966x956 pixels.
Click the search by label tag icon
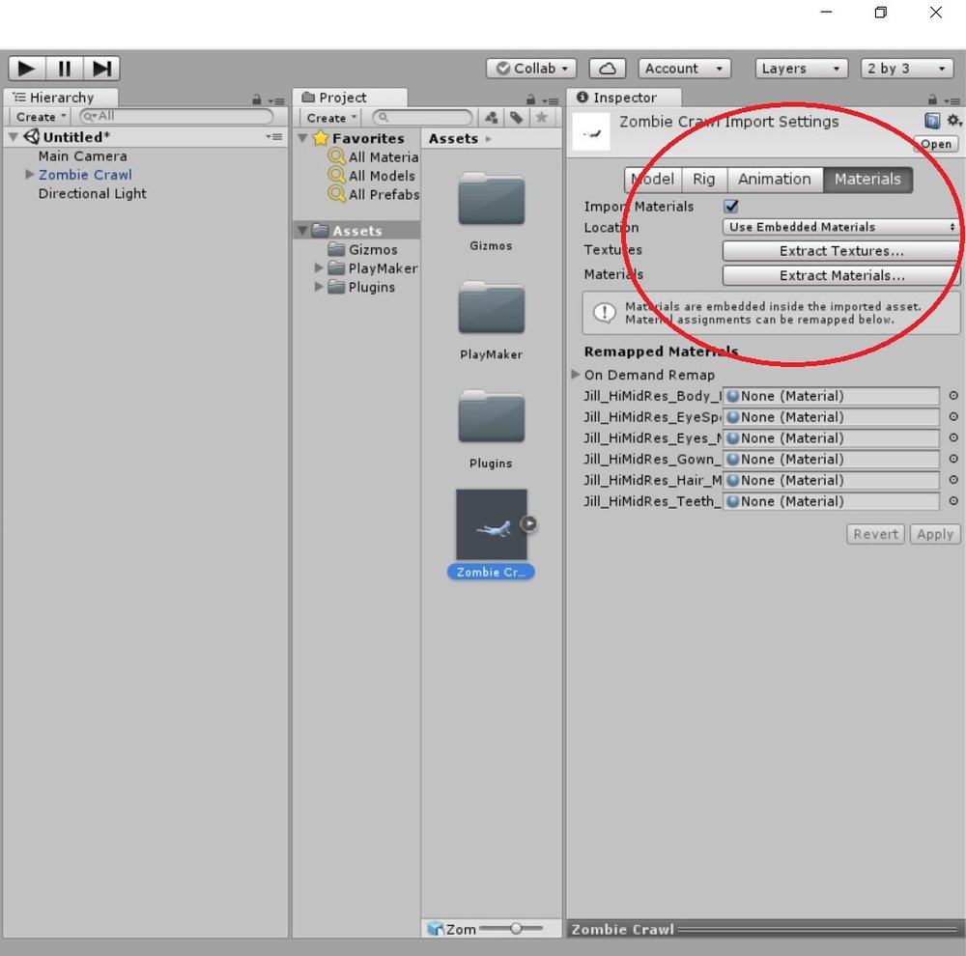tap(516, 117)
